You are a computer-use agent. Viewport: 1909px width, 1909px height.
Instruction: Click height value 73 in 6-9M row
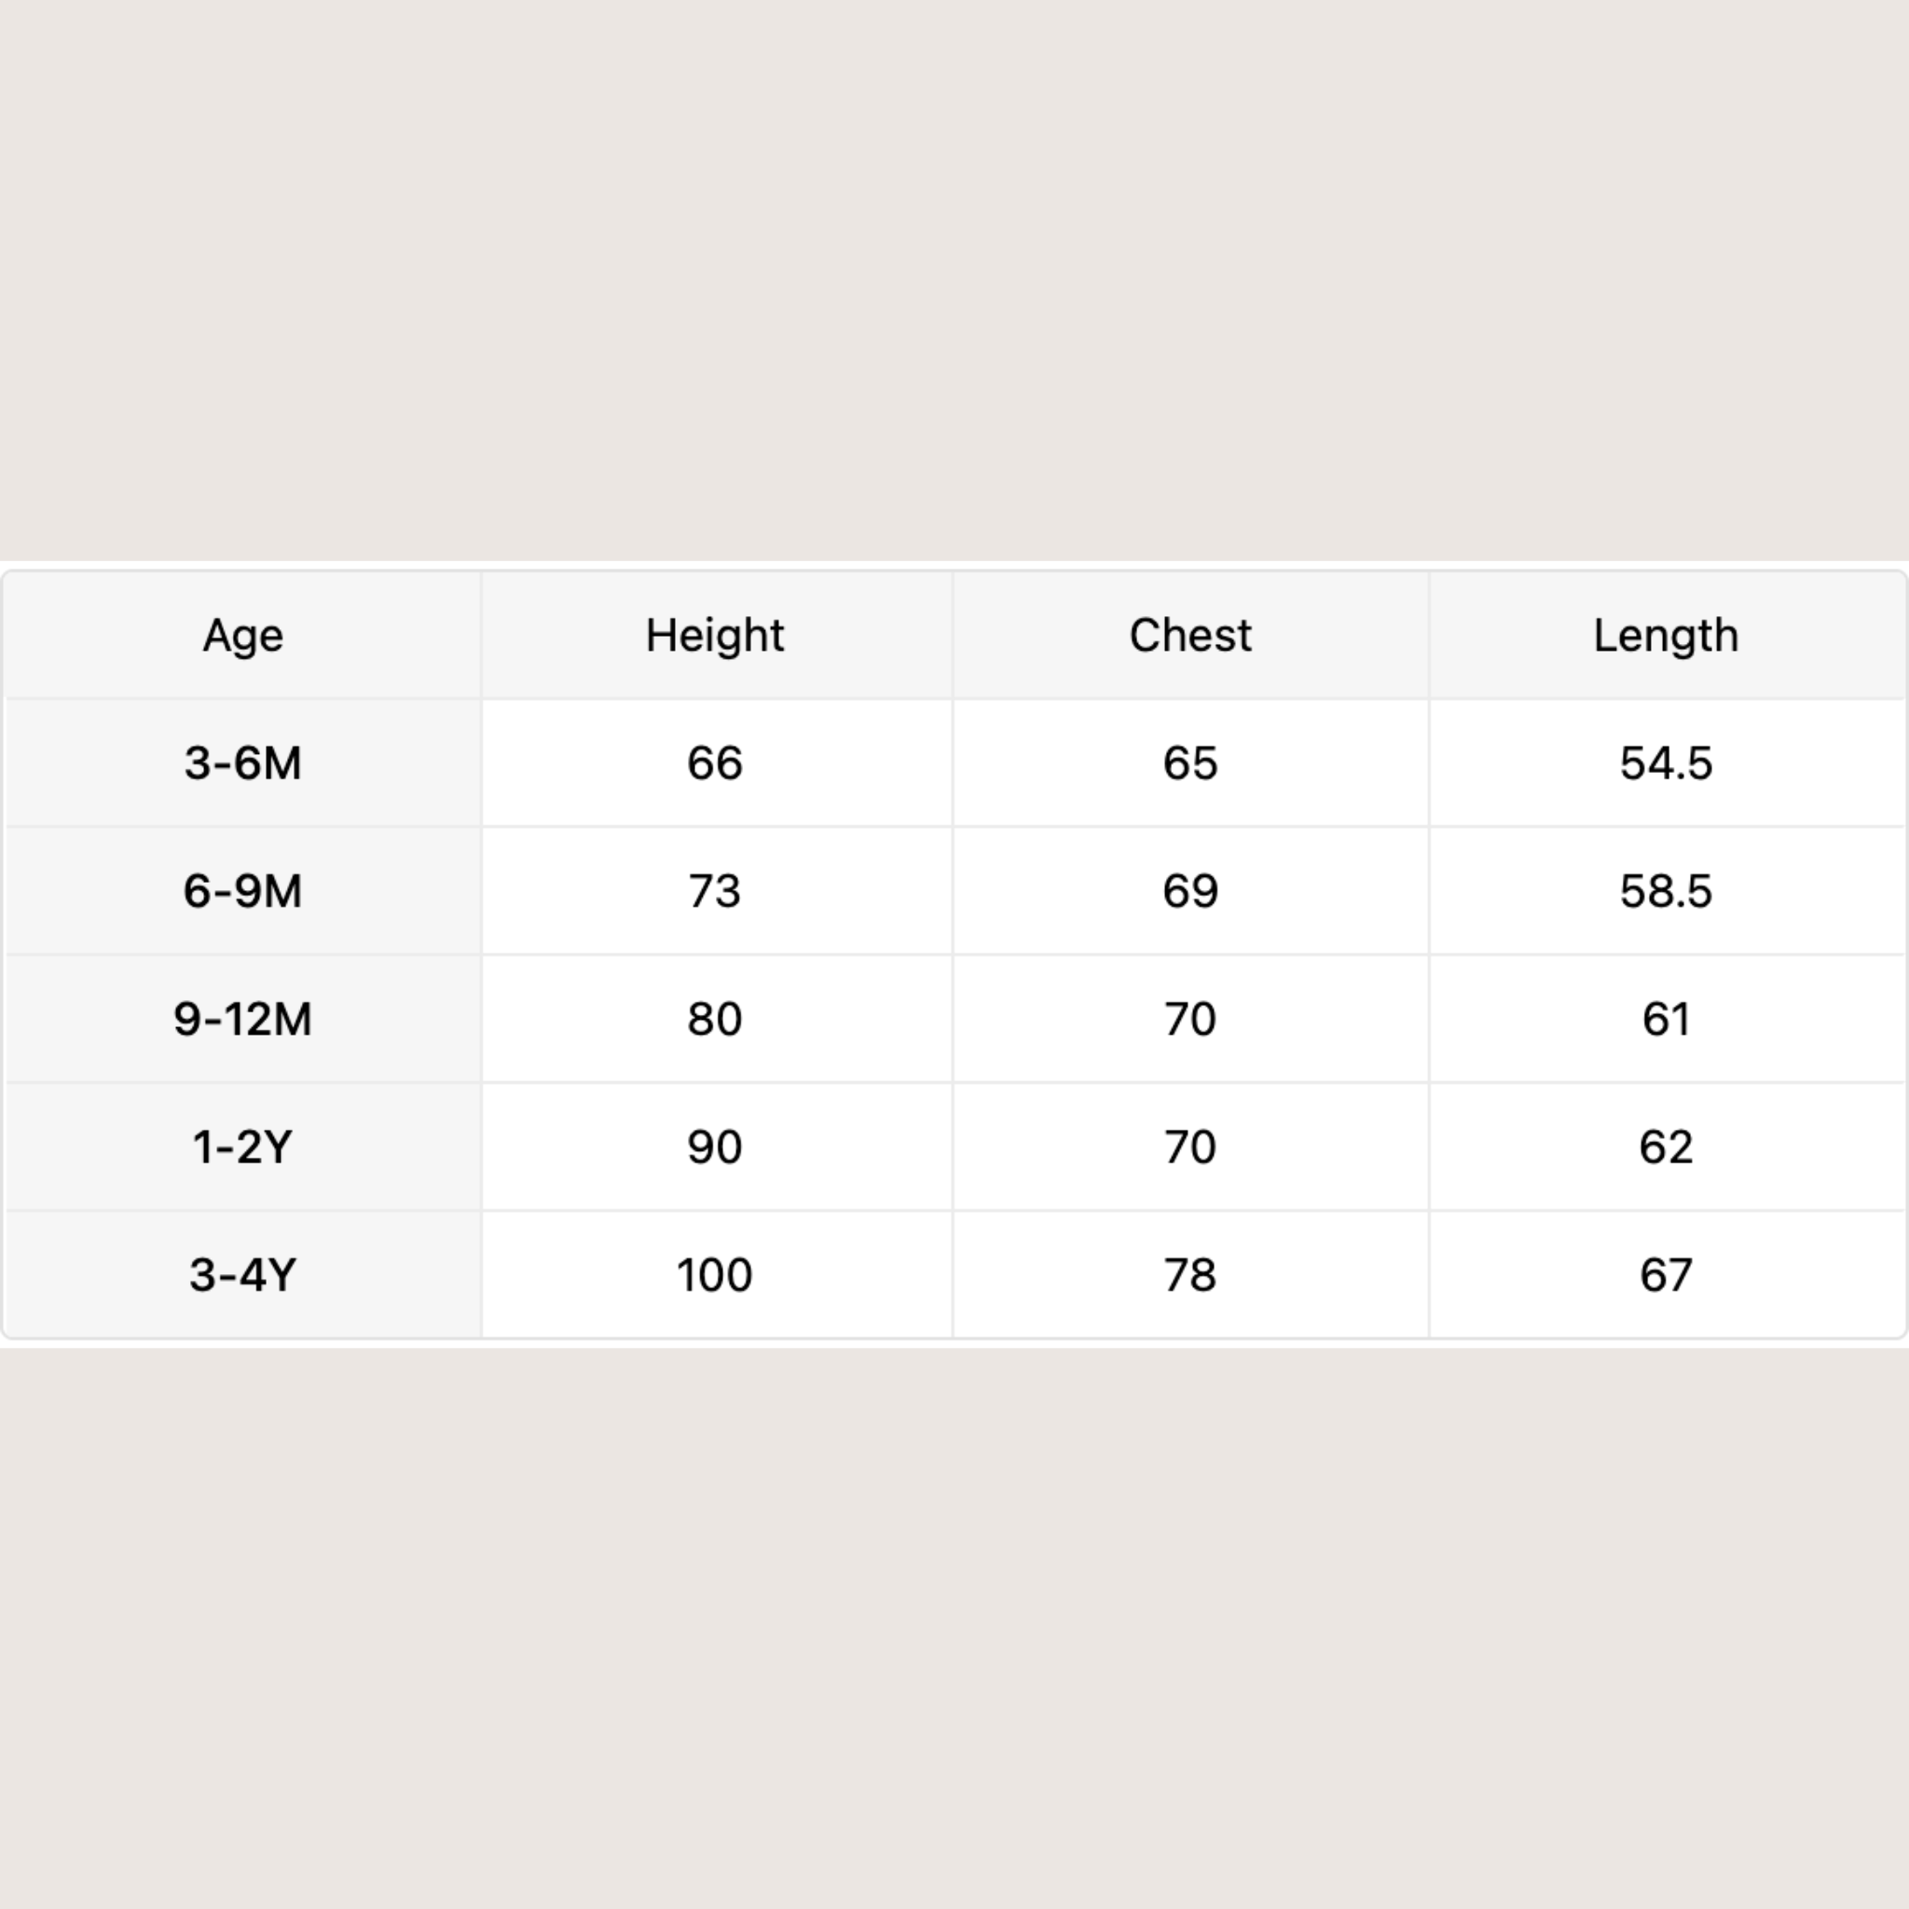(x=714, y=891)
